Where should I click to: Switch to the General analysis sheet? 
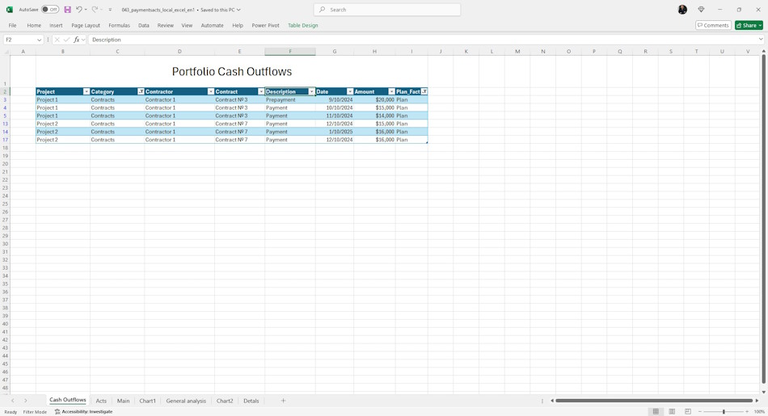[186, 401]
